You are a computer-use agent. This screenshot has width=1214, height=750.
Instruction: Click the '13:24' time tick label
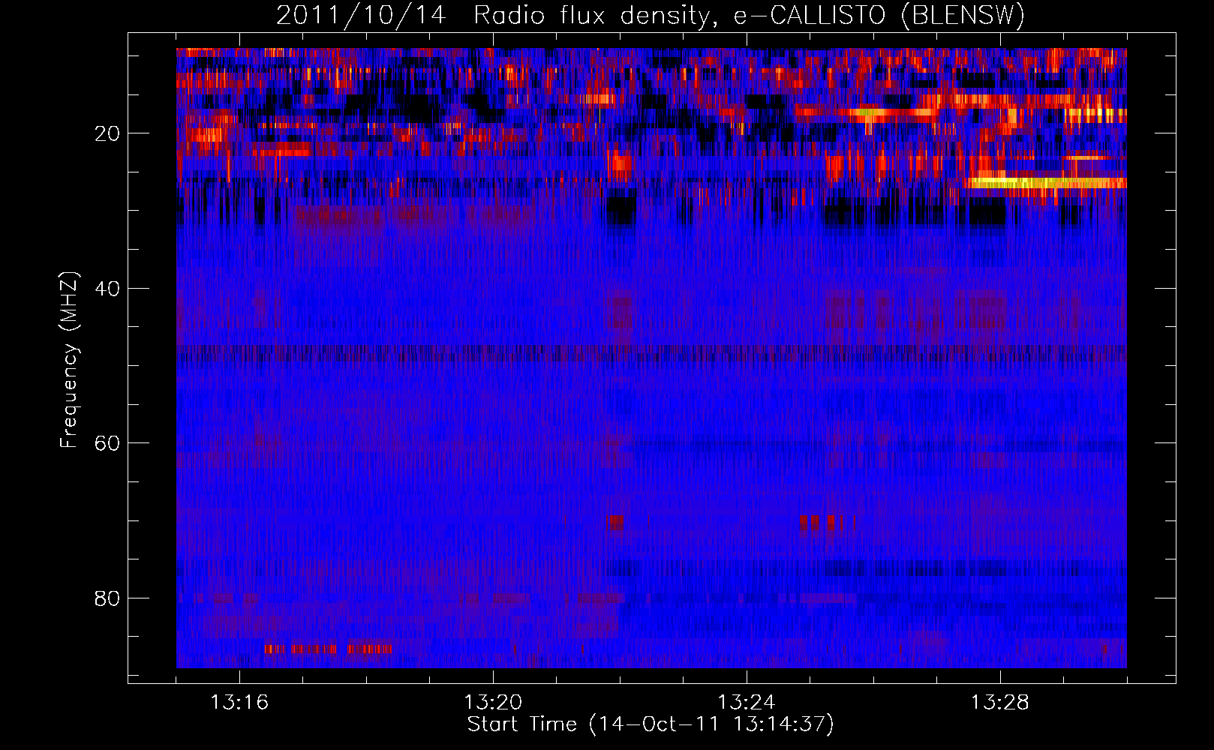[x=747, y=703]
